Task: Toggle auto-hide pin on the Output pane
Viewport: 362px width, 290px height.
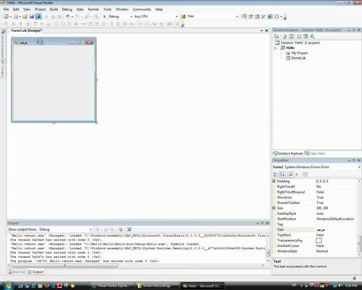Action: [x=263, y=223]
